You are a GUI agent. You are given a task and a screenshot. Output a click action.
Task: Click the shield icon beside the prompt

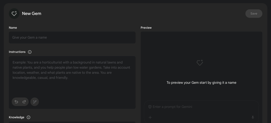pyautogui.click(x=150, y=107)
